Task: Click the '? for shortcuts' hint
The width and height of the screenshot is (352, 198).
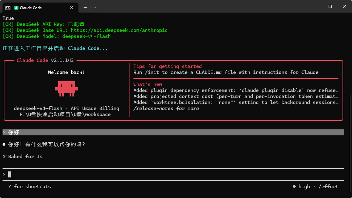Action: pyautogui.click(x=29, y=187)
